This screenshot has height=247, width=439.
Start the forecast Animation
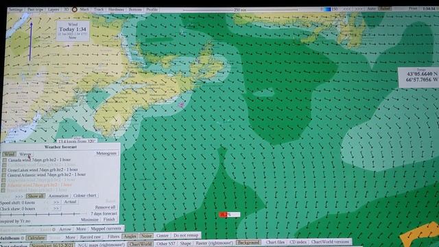click(x=58, y=196)
